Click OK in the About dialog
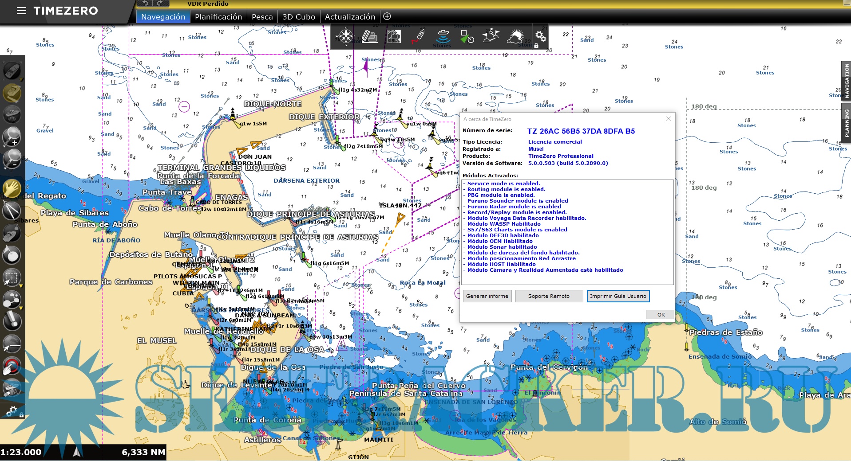The width and height of the screenshot is (851, 461). pos(661,314)
